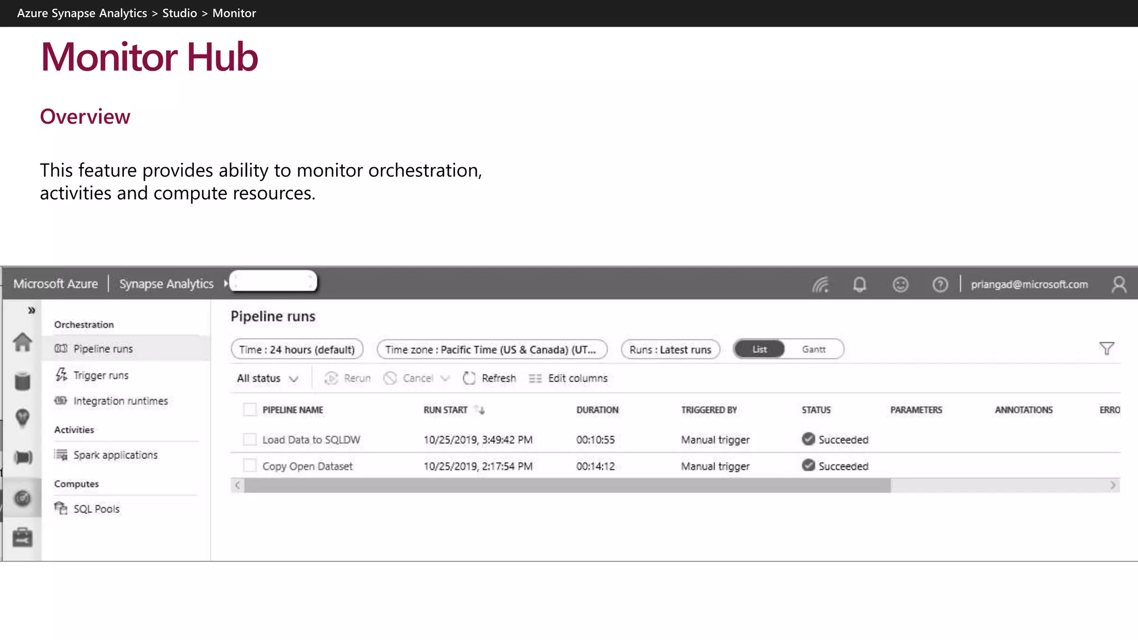1138x640 pixels.
Task: Open the notifications bell icon
Action: 860,284
